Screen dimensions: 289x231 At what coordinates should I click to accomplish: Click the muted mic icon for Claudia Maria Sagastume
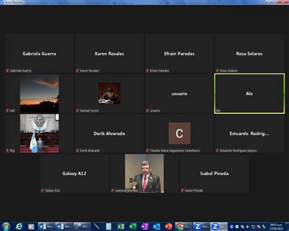click(x=148, y=151)
